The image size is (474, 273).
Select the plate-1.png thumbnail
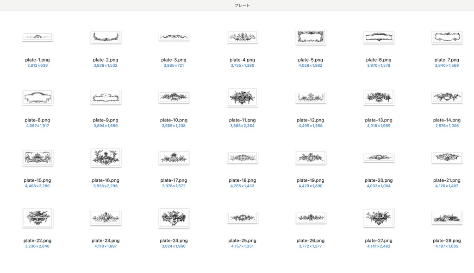tap(37, 37)
